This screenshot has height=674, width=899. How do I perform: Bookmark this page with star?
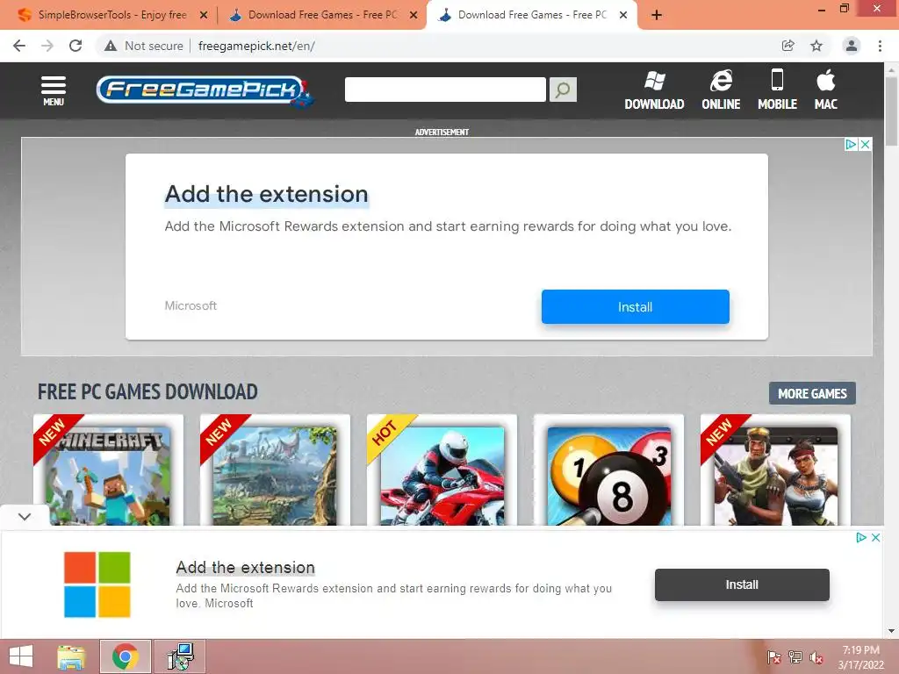point(816,46)
